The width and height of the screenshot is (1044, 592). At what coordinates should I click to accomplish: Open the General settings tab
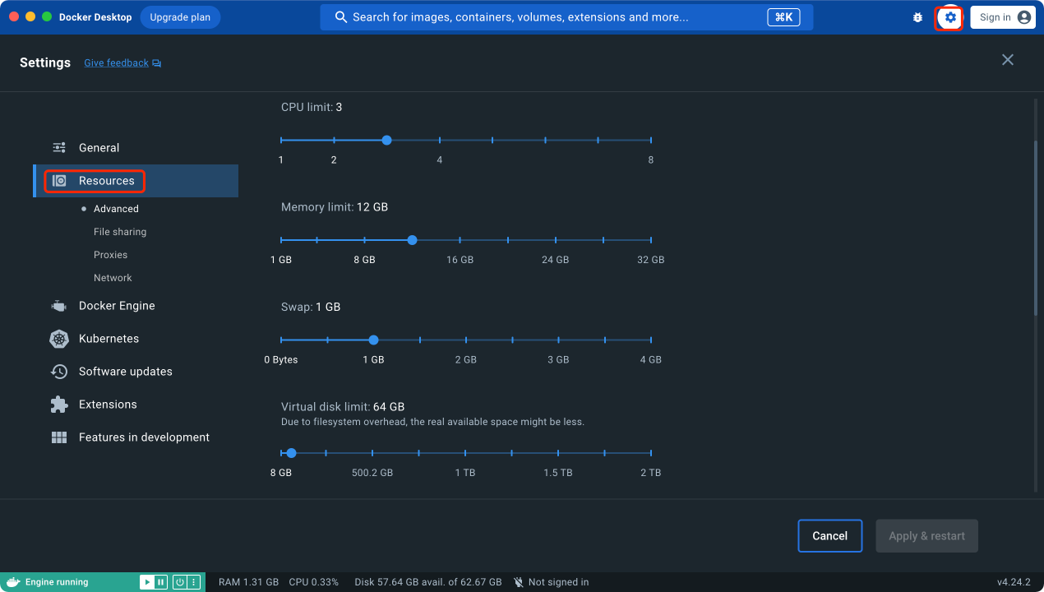pos(136,148)
